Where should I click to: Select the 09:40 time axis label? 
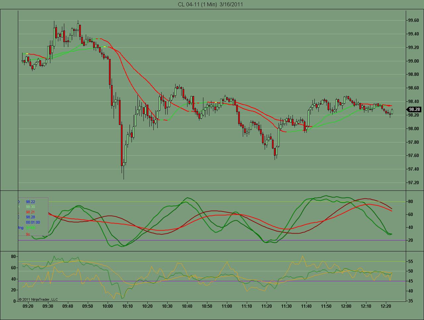coord(68,306)
